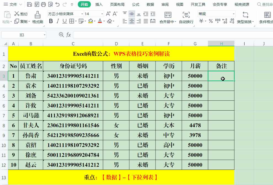Select cell containing 孙尚香

tap(31, 135)
